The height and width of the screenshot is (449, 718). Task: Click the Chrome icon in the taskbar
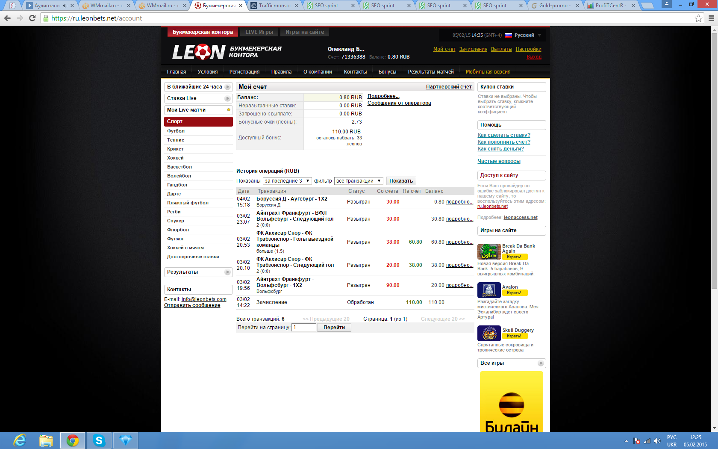click(x=73, y=440)
